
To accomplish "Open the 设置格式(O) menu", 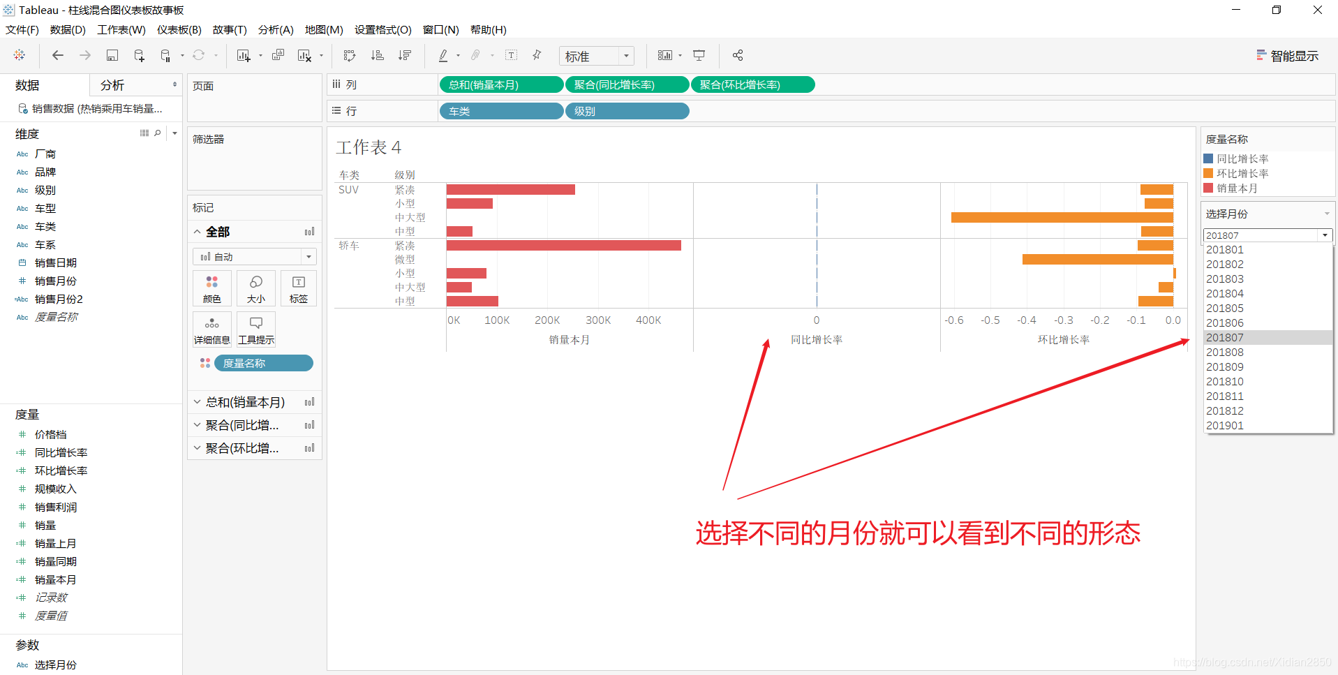I will point(383,29).
